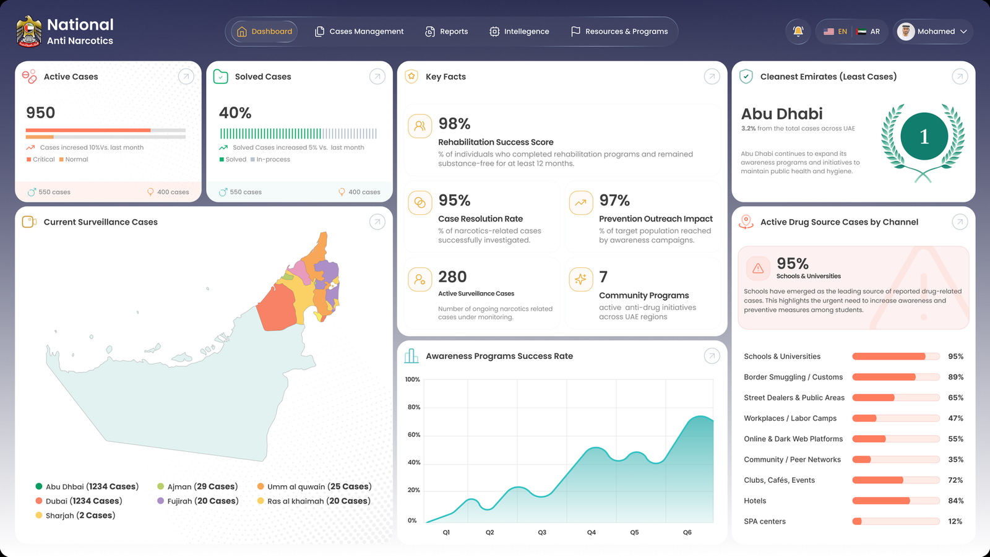
Task: Open the Reports tab
Action: (446, 32)
